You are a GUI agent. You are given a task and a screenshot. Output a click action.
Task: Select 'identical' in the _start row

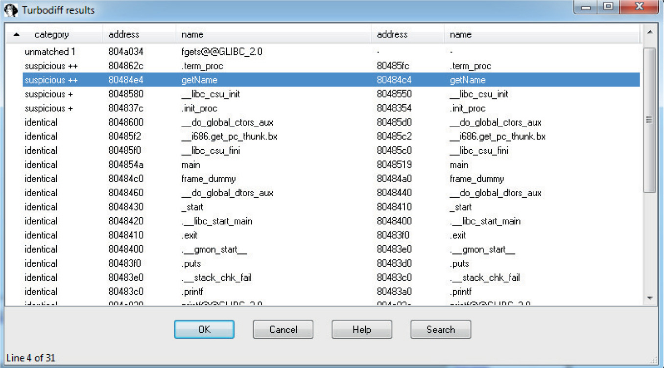click(41, 207)
